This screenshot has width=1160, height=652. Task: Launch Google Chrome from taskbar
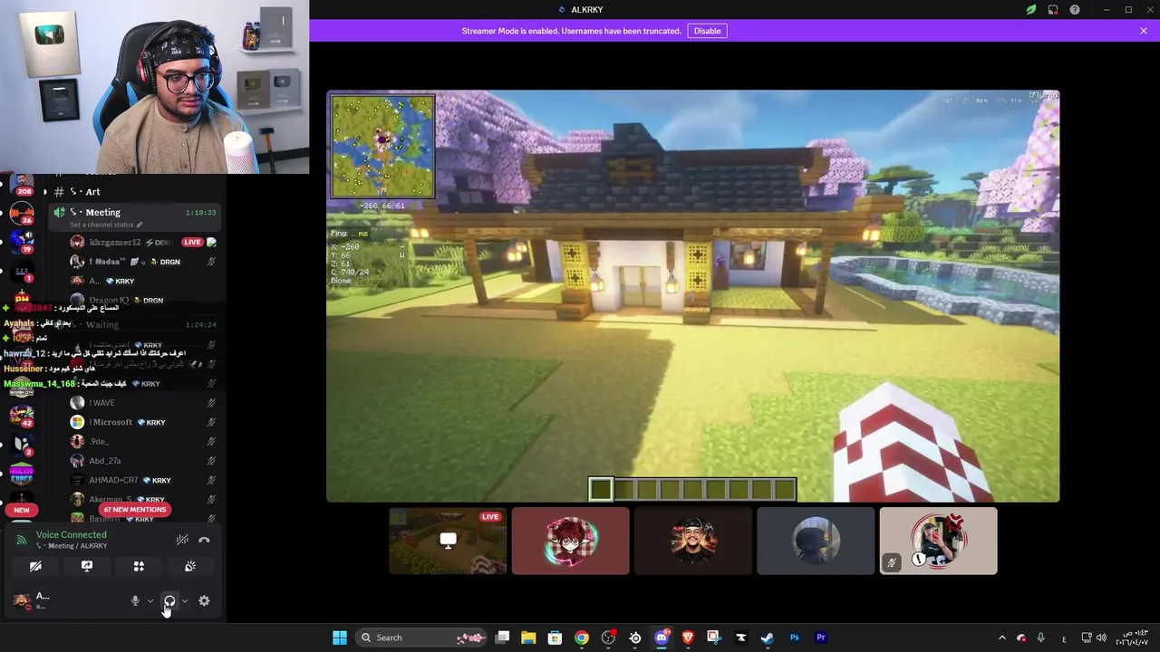point(582,638)
